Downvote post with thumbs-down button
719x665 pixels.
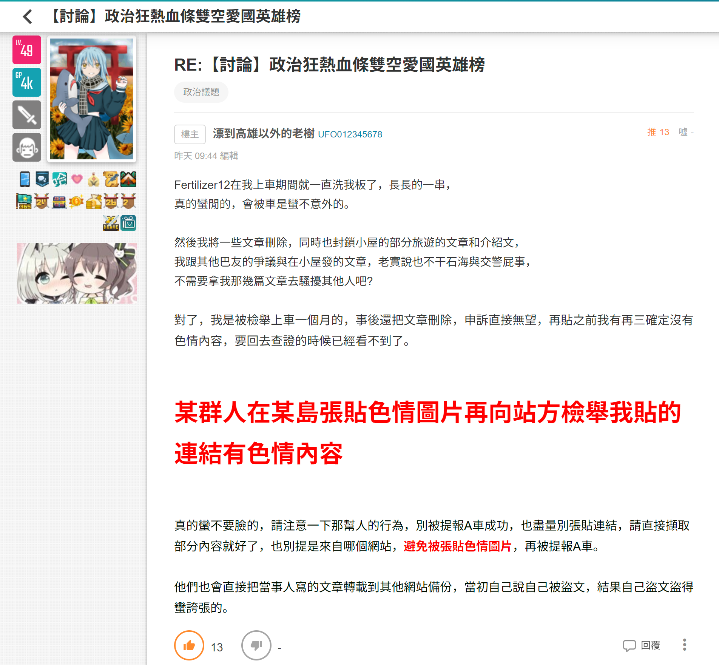tap(256, 645)
